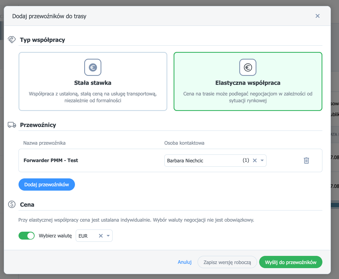Image resolution: width=339 pixels, height=279 pixels.
Task: Clear Barbara Niechcic contact with X icon
Action: pyautogui.click(x=255, y=160)
